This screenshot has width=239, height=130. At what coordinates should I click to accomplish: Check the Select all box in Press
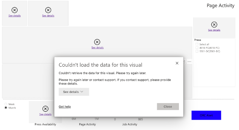click(197, 44)
